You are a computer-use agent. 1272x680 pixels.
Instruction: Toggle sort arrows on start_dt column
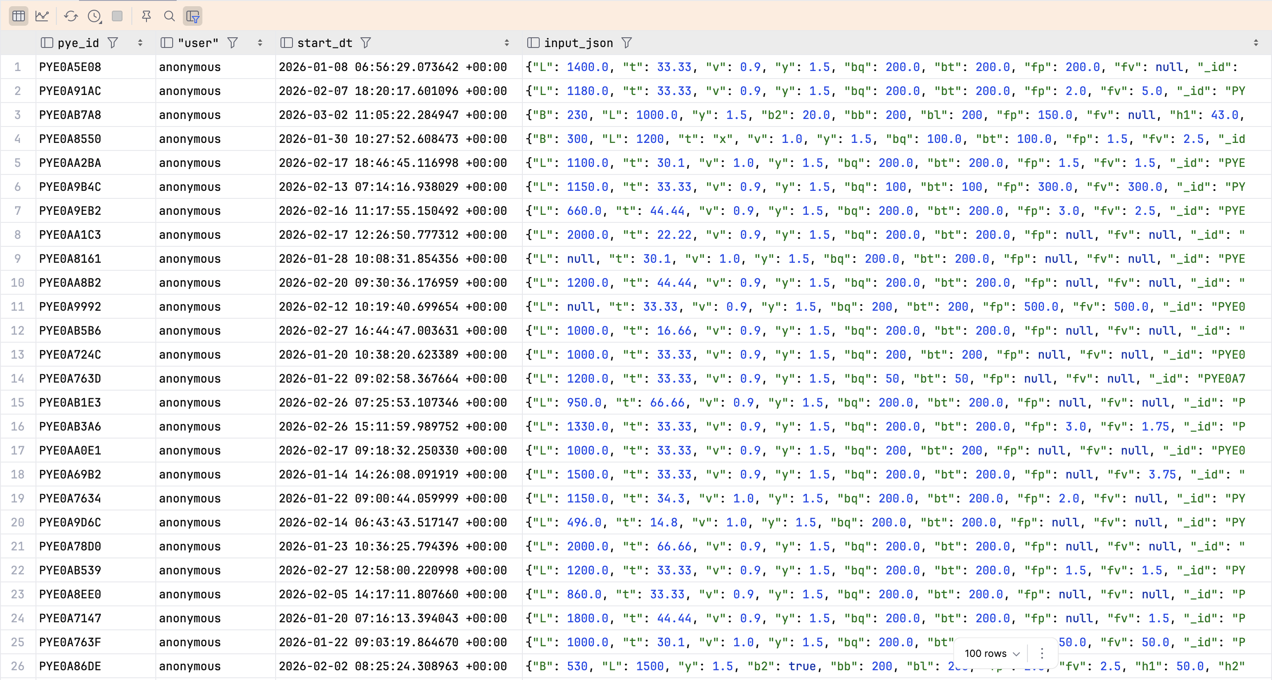point(507,43)
